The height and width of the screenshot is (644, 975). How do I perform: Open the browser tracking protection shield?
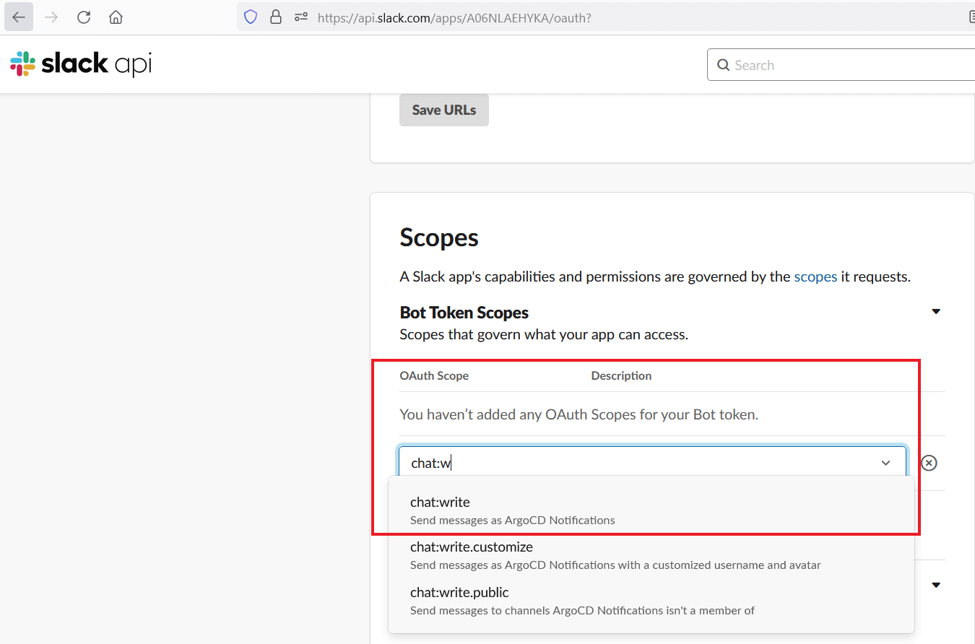[x=250, y=17]
